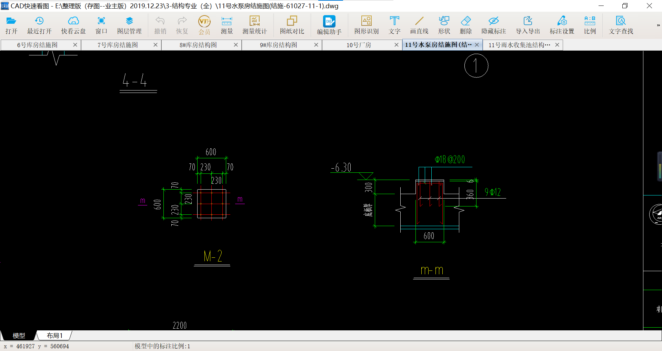Open 标注设置 annotation settings
The image size is (662, 351).
point(562,25)
